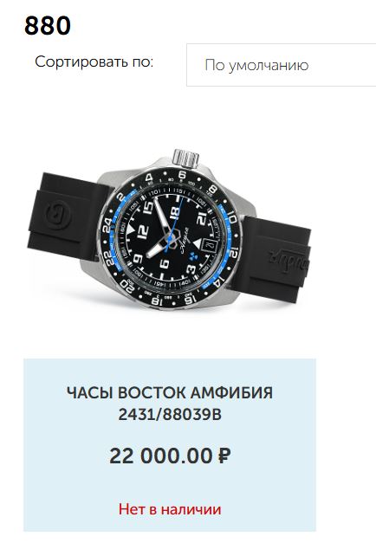The image size is (376, 556).
Task: Open the По умолчанию sort dropdown
Action: pos(281,65)
